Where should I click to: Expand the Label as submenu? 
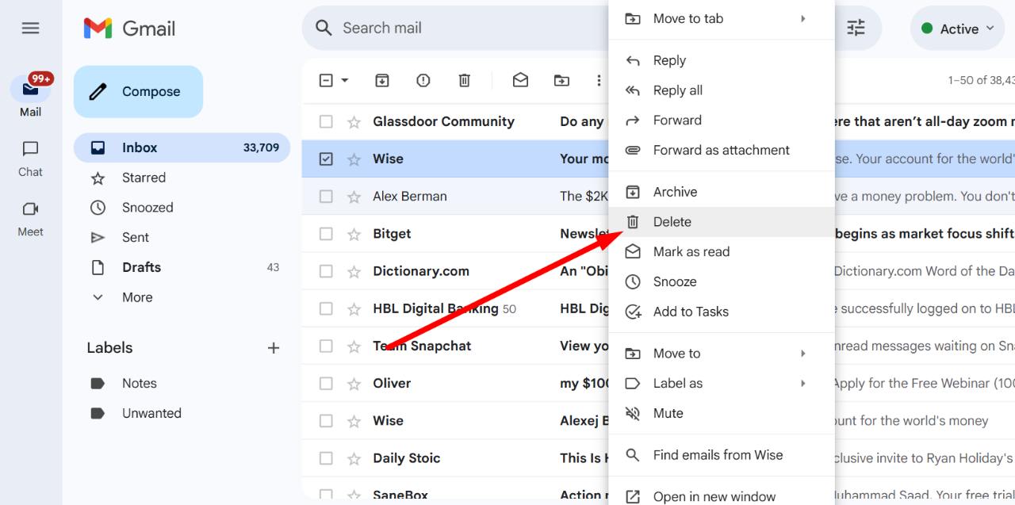click(722, 383)
